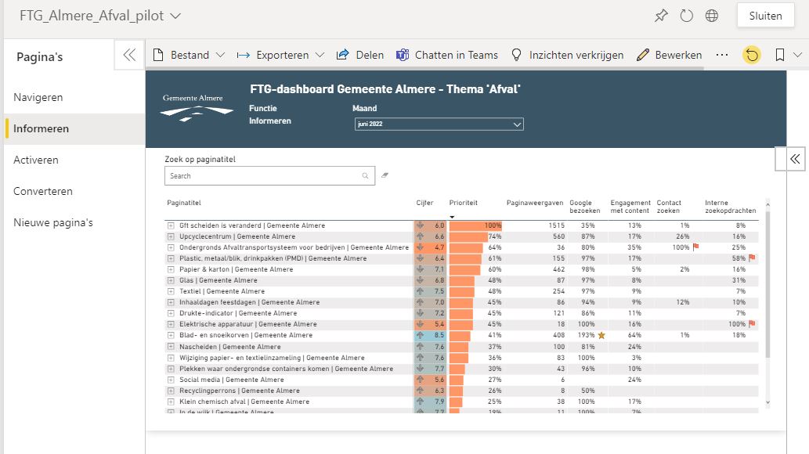
Task: Click the red flag beside 58% interne zoekopdrachten
Action: pos(752,258)
